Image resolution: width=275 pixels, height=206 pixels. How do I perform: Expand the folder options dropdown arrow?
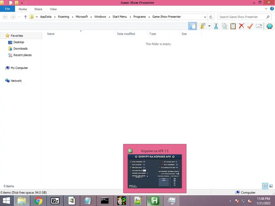tap(209, 26)
